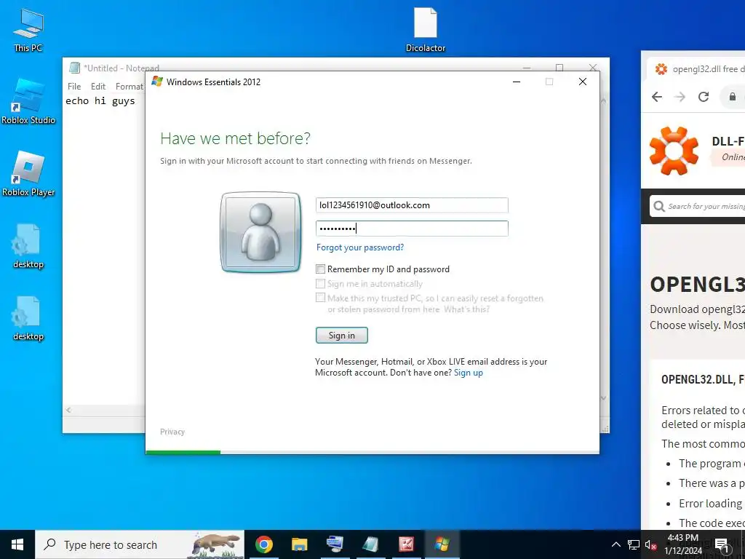
Task: Reload the page in the browser
Action: (x=704, y=97)
